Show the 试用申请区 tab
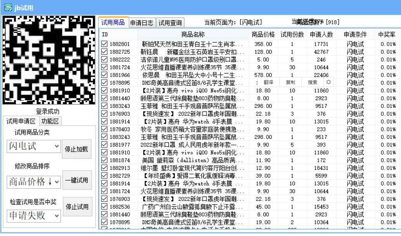Image resolution: width=401 pixels, height=236 pixels. (21, 121)
